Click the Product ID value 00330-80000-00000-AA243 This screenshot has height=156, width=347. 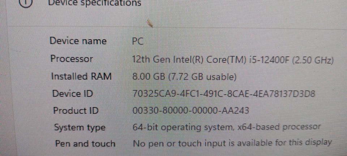pos(190,110)
